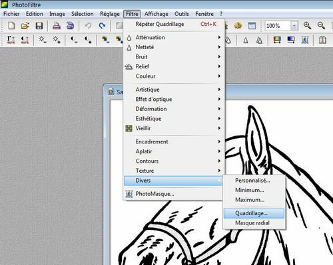Choose Minimum... in the Divers submenu
Screen dimensions: 333x265
coord(254,190)
